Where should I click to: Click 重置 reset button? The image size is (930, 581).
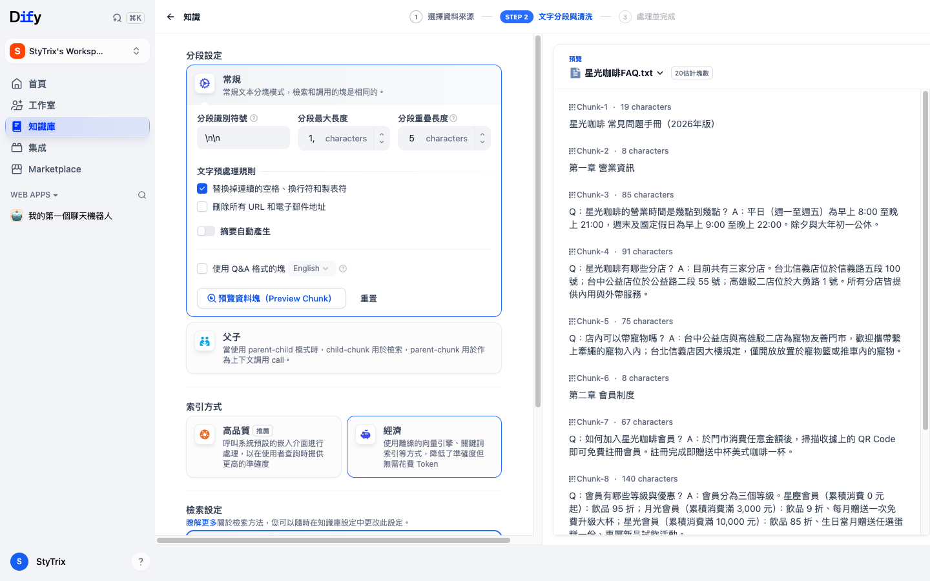coord(369,298)
